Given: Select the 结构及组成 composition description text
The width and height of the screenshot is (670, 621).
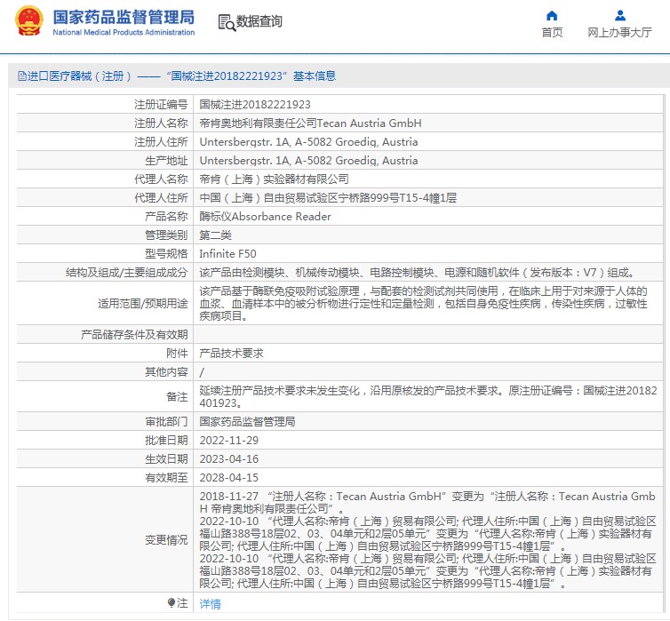Looking at the screenshot, I should point(418,273).
